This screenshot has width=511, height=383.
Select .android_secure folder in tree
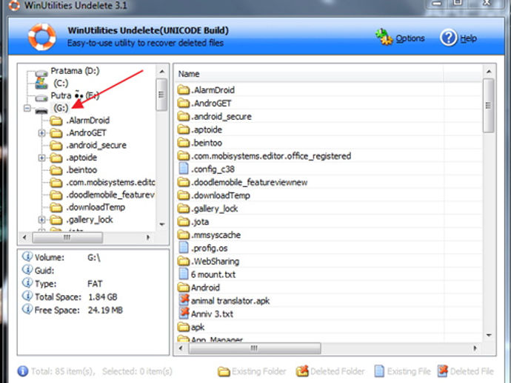(x=96, y=145)
